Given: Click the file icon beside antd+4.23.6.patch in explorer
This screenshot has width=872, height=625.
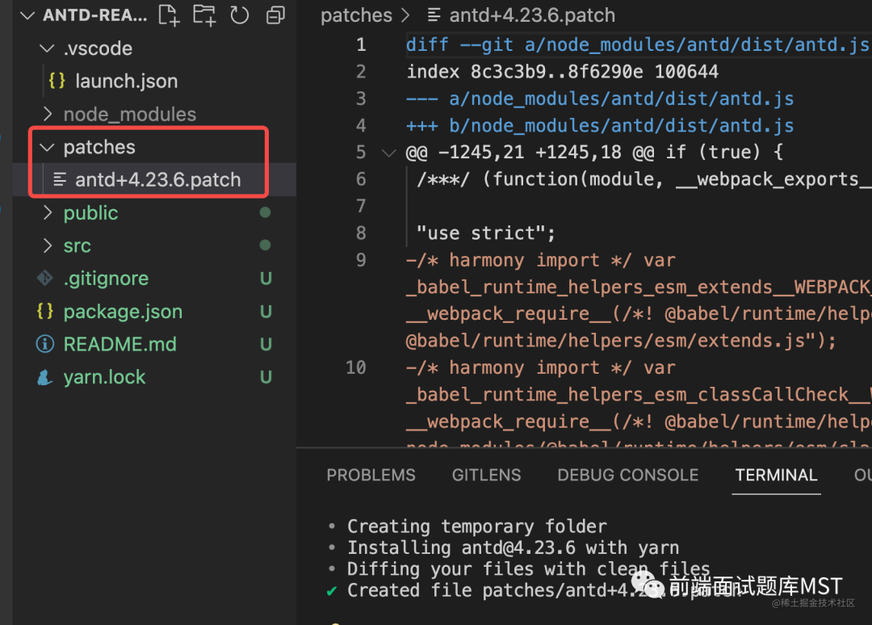Looking at the screenshot, I should pyautogui.click(x=60, y=179).
